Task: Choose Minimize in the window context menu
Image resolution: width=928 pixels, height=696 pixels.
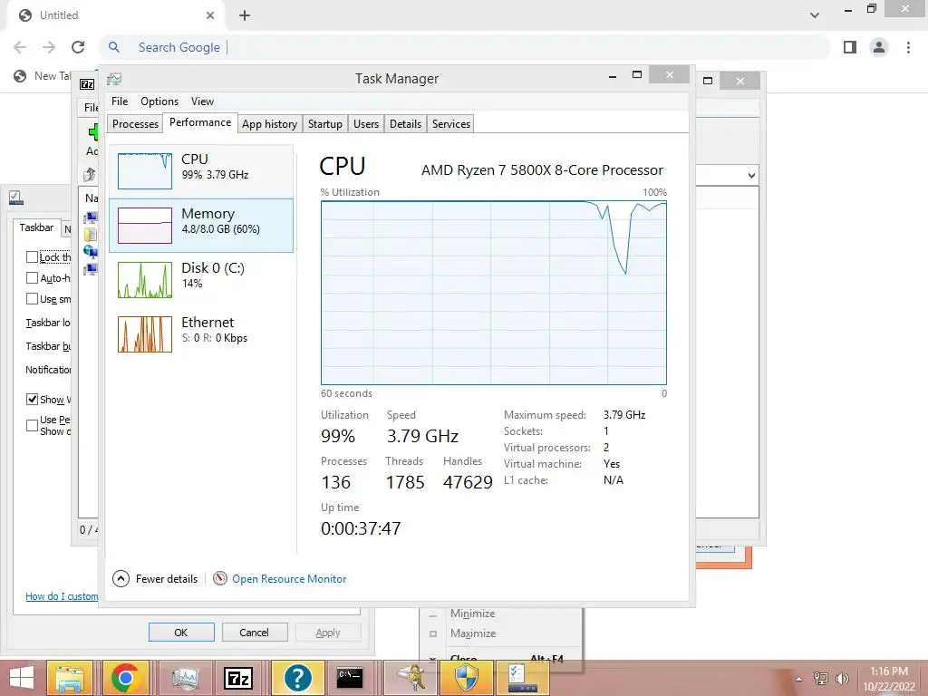Action: [471, 614]
